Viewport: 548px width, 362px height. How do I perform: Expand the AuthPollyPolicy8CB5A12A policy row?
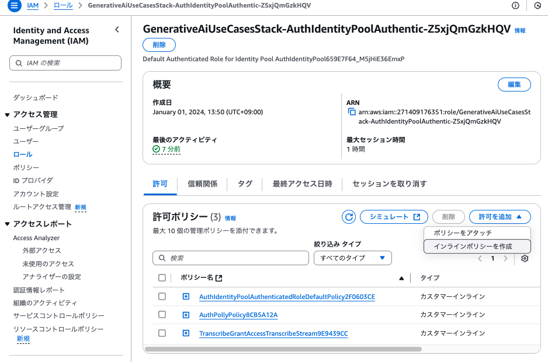point(186,315)
